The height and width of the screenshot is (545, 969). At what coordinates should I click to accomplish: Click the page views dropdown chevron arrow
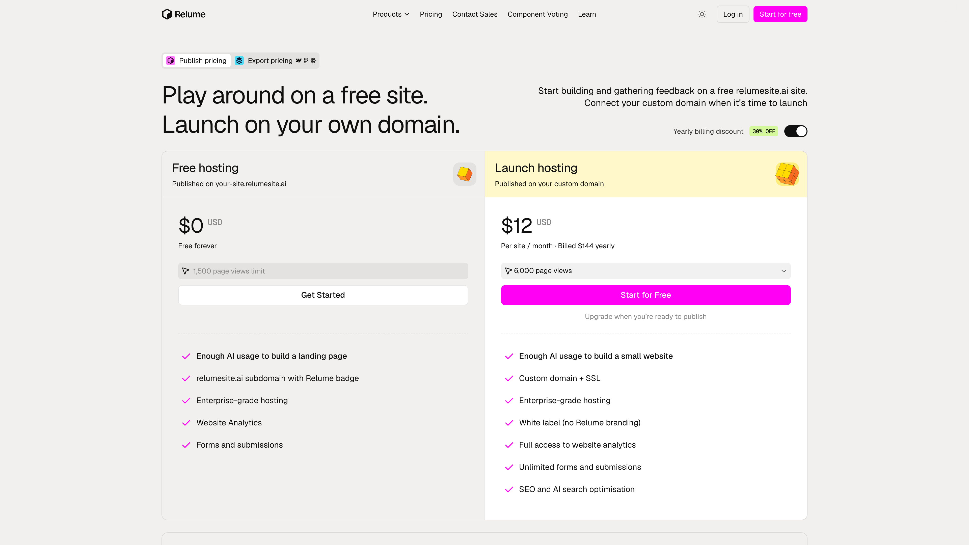[x=784, y=271]
